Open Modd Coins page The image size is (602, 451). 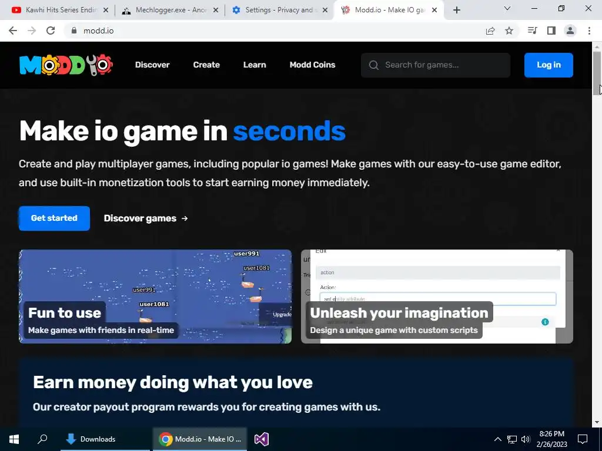313,65
